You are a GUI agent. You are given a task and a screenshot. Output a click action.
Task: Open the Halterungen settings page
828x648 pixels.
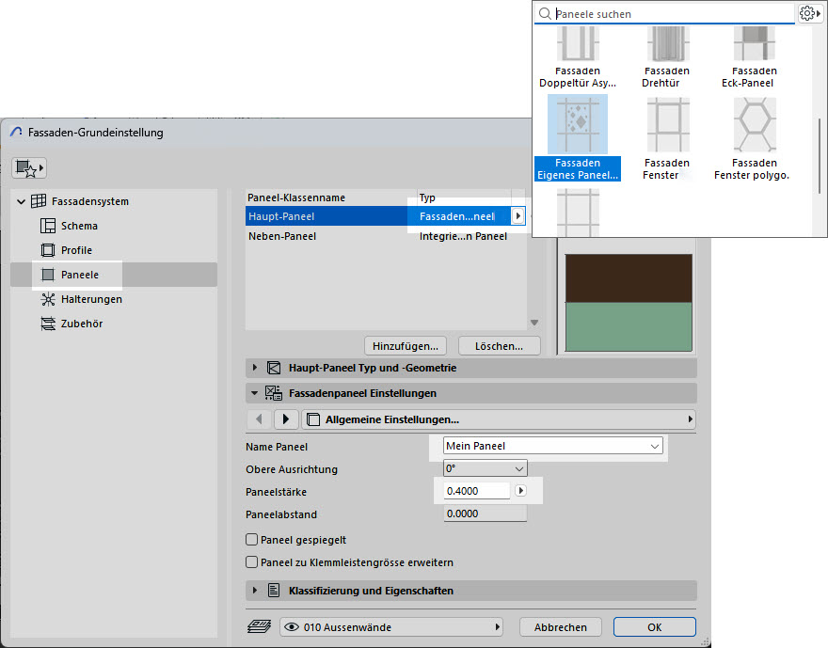(x=91, y=299)
